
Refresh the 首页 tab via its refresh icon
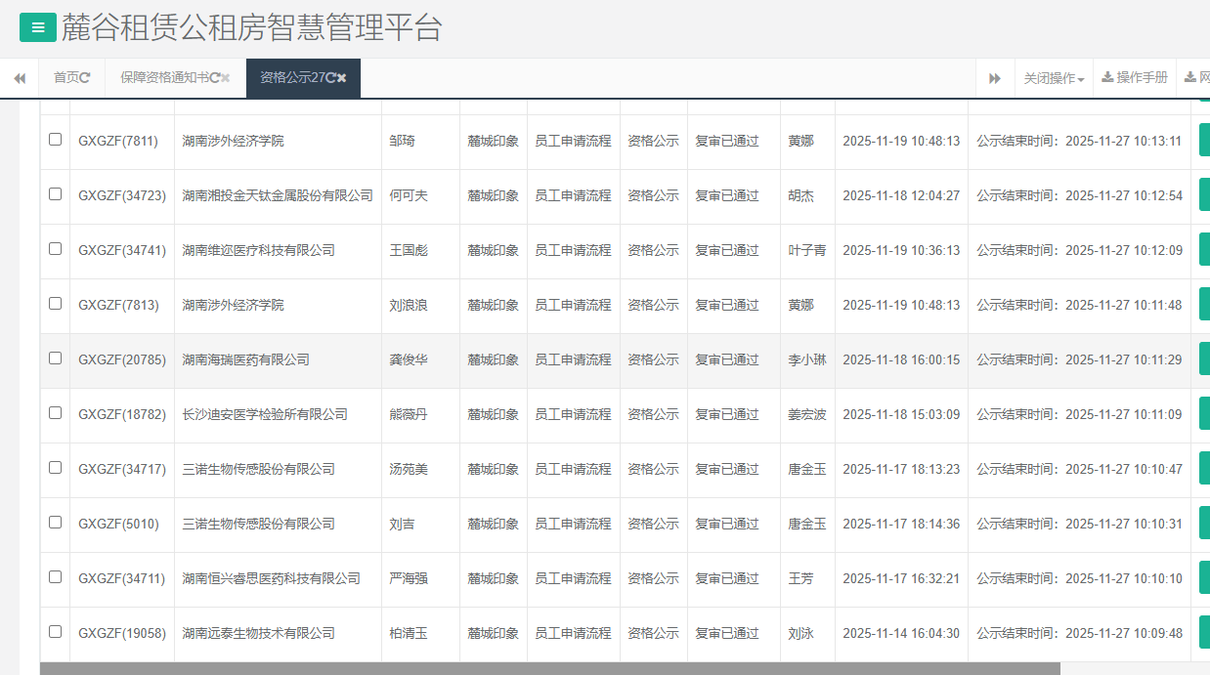click(x=86, y=77)
